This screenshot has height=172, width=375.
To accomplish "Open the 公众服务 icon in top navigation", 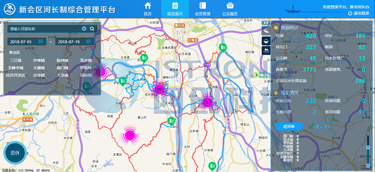I will click(230, 5).
